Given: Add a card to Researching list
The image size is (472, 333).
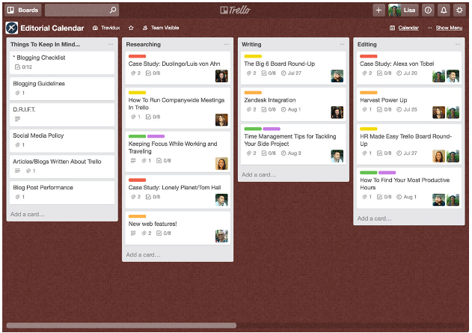Looking at the screenshot, I should tap(143, 254).
